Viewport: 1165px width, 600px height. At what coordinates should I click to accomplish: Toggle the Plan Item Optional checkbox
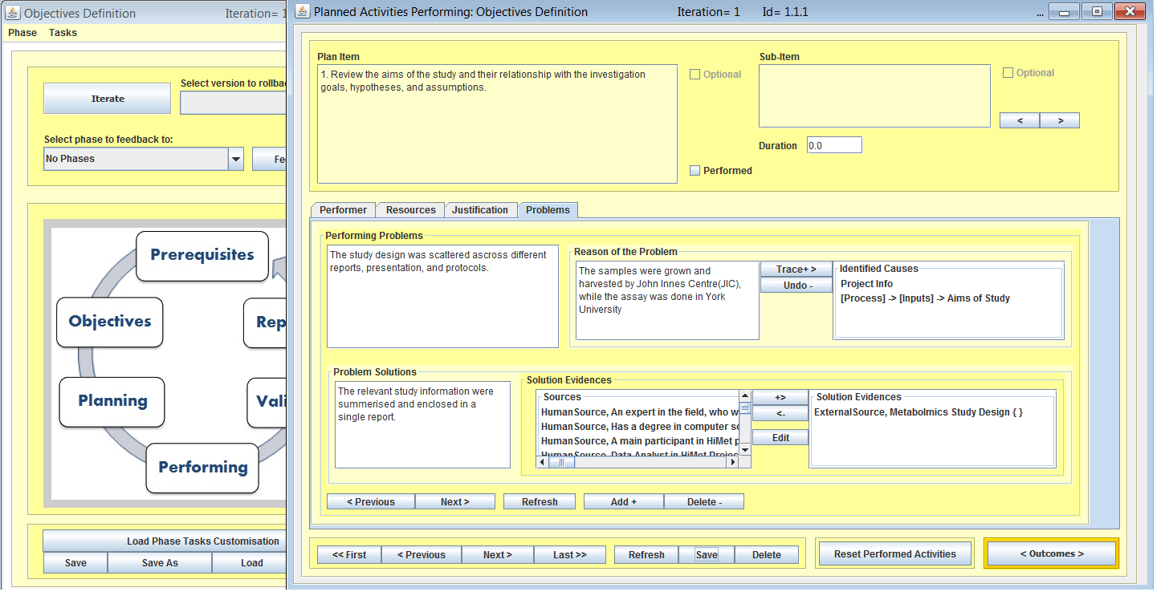[695, 75]
